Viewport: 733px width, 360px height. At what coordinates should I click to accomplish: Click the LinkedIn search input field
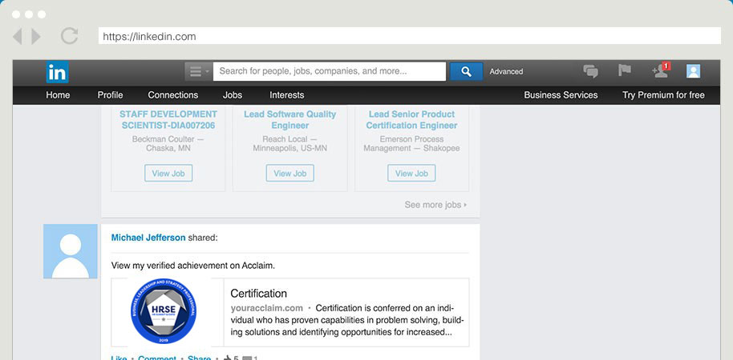(x=329, y=71)
